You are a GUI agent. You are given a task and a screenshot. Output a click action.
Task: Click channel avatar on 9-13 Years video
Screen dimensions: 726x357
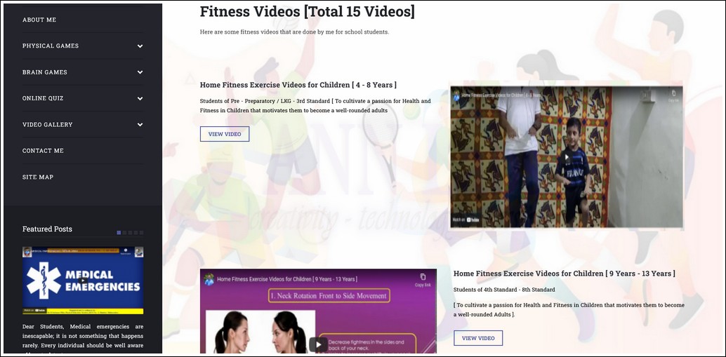209,279
